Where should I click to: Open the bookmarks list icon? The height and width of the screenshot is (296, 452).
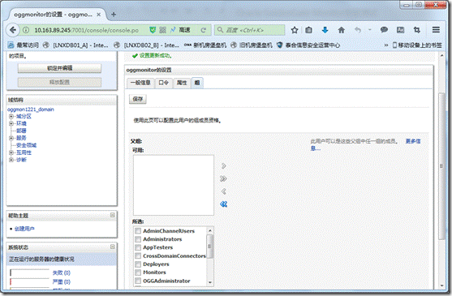pos(308,30)
